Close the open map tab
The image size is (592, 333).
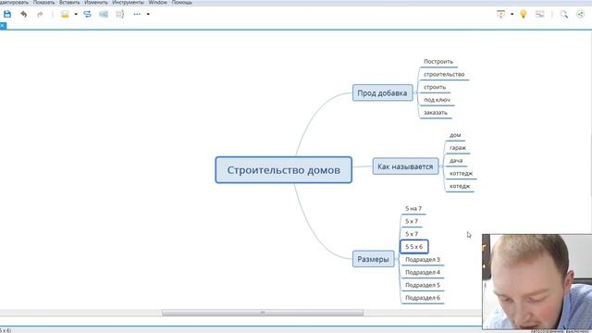coord(3,25)
